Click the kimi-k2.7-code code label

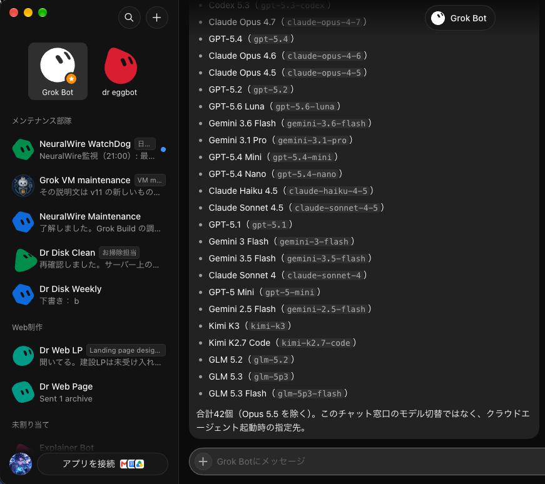(315, 343)
